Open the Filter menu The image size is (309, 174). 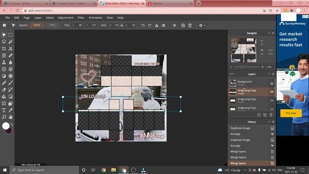click(x=81, y=17)
